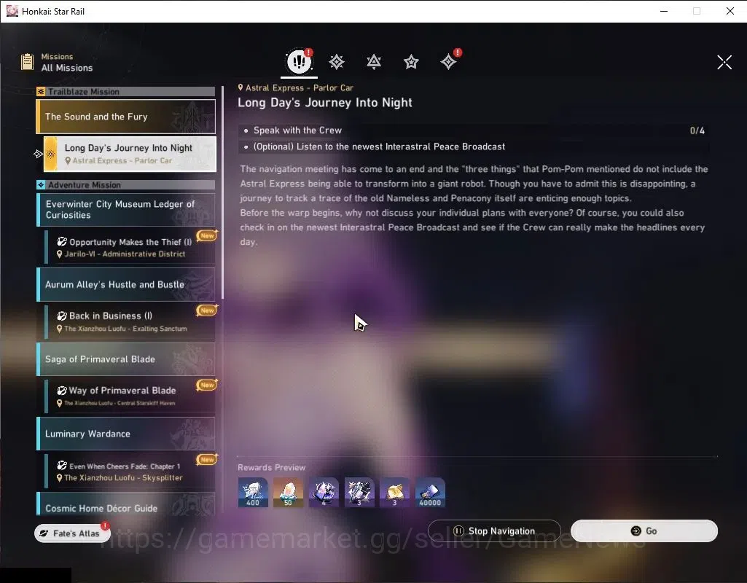Select Long Day's Journey Into Night mission
This screenshot has width=747, height=583.
point(130,154)
